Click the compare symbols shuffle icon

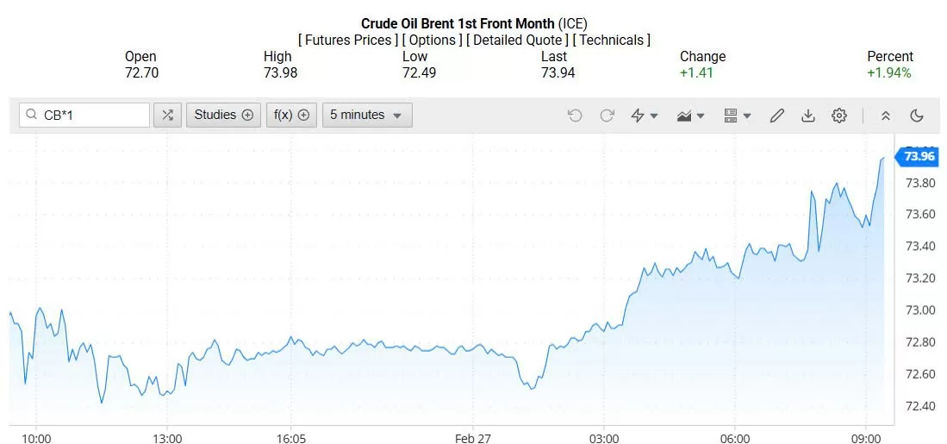[x=167, y=115]
